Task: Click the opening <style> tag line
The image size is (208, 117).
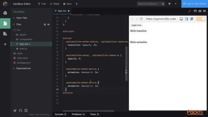Action: click(67, 38)
